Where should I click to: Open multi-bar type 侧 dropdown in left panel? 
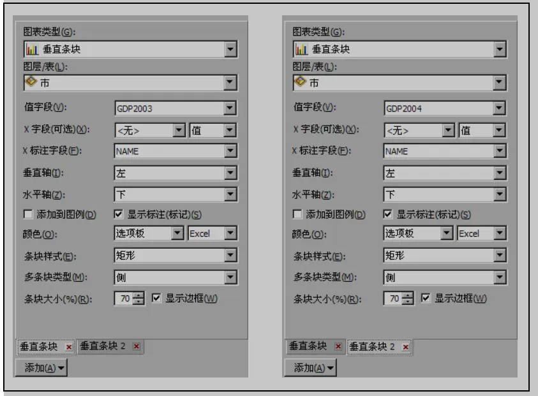(x=230, y=277)
